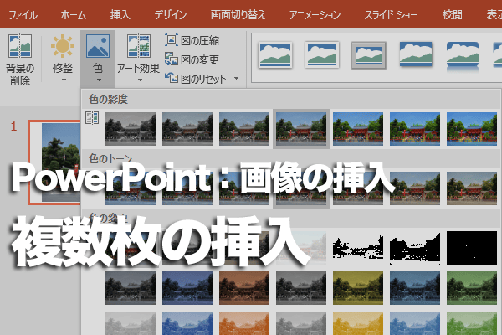Click the 図の圧縮 icon
Image resolution: width=502 pixels, height=335 pixels.
point(172,39)
